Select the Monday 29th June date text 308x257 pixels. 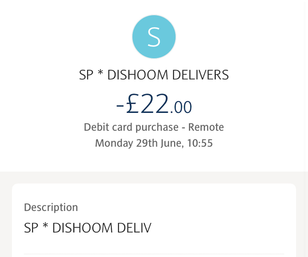[x=139, y=143]
